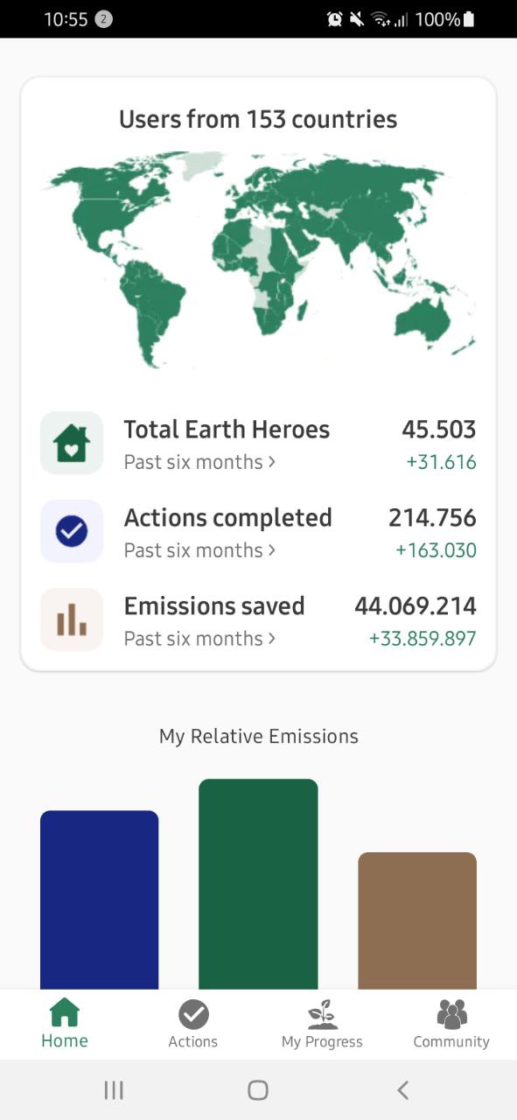Switch to the Community tab label

(451, 1041)
